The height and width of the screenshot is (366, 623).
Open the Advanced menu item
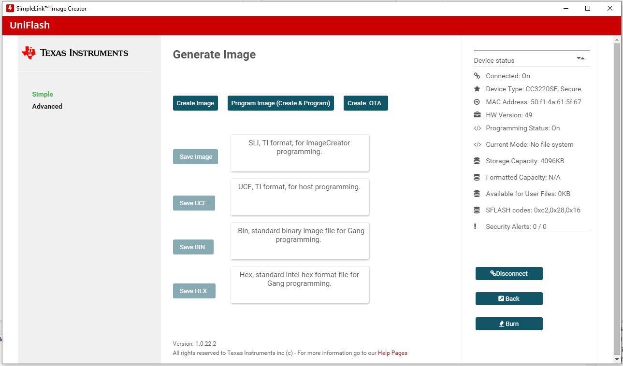[x=47, y=106]
